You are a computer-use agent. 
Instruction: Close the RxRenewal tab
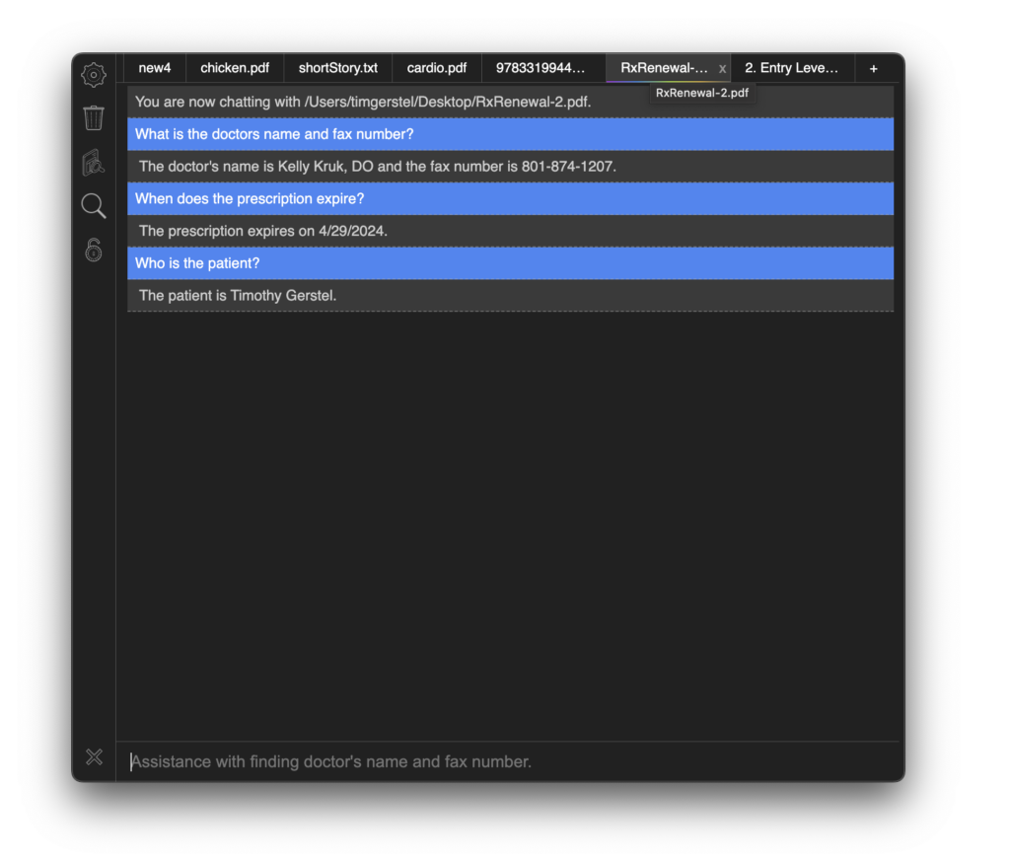point(722,69)
